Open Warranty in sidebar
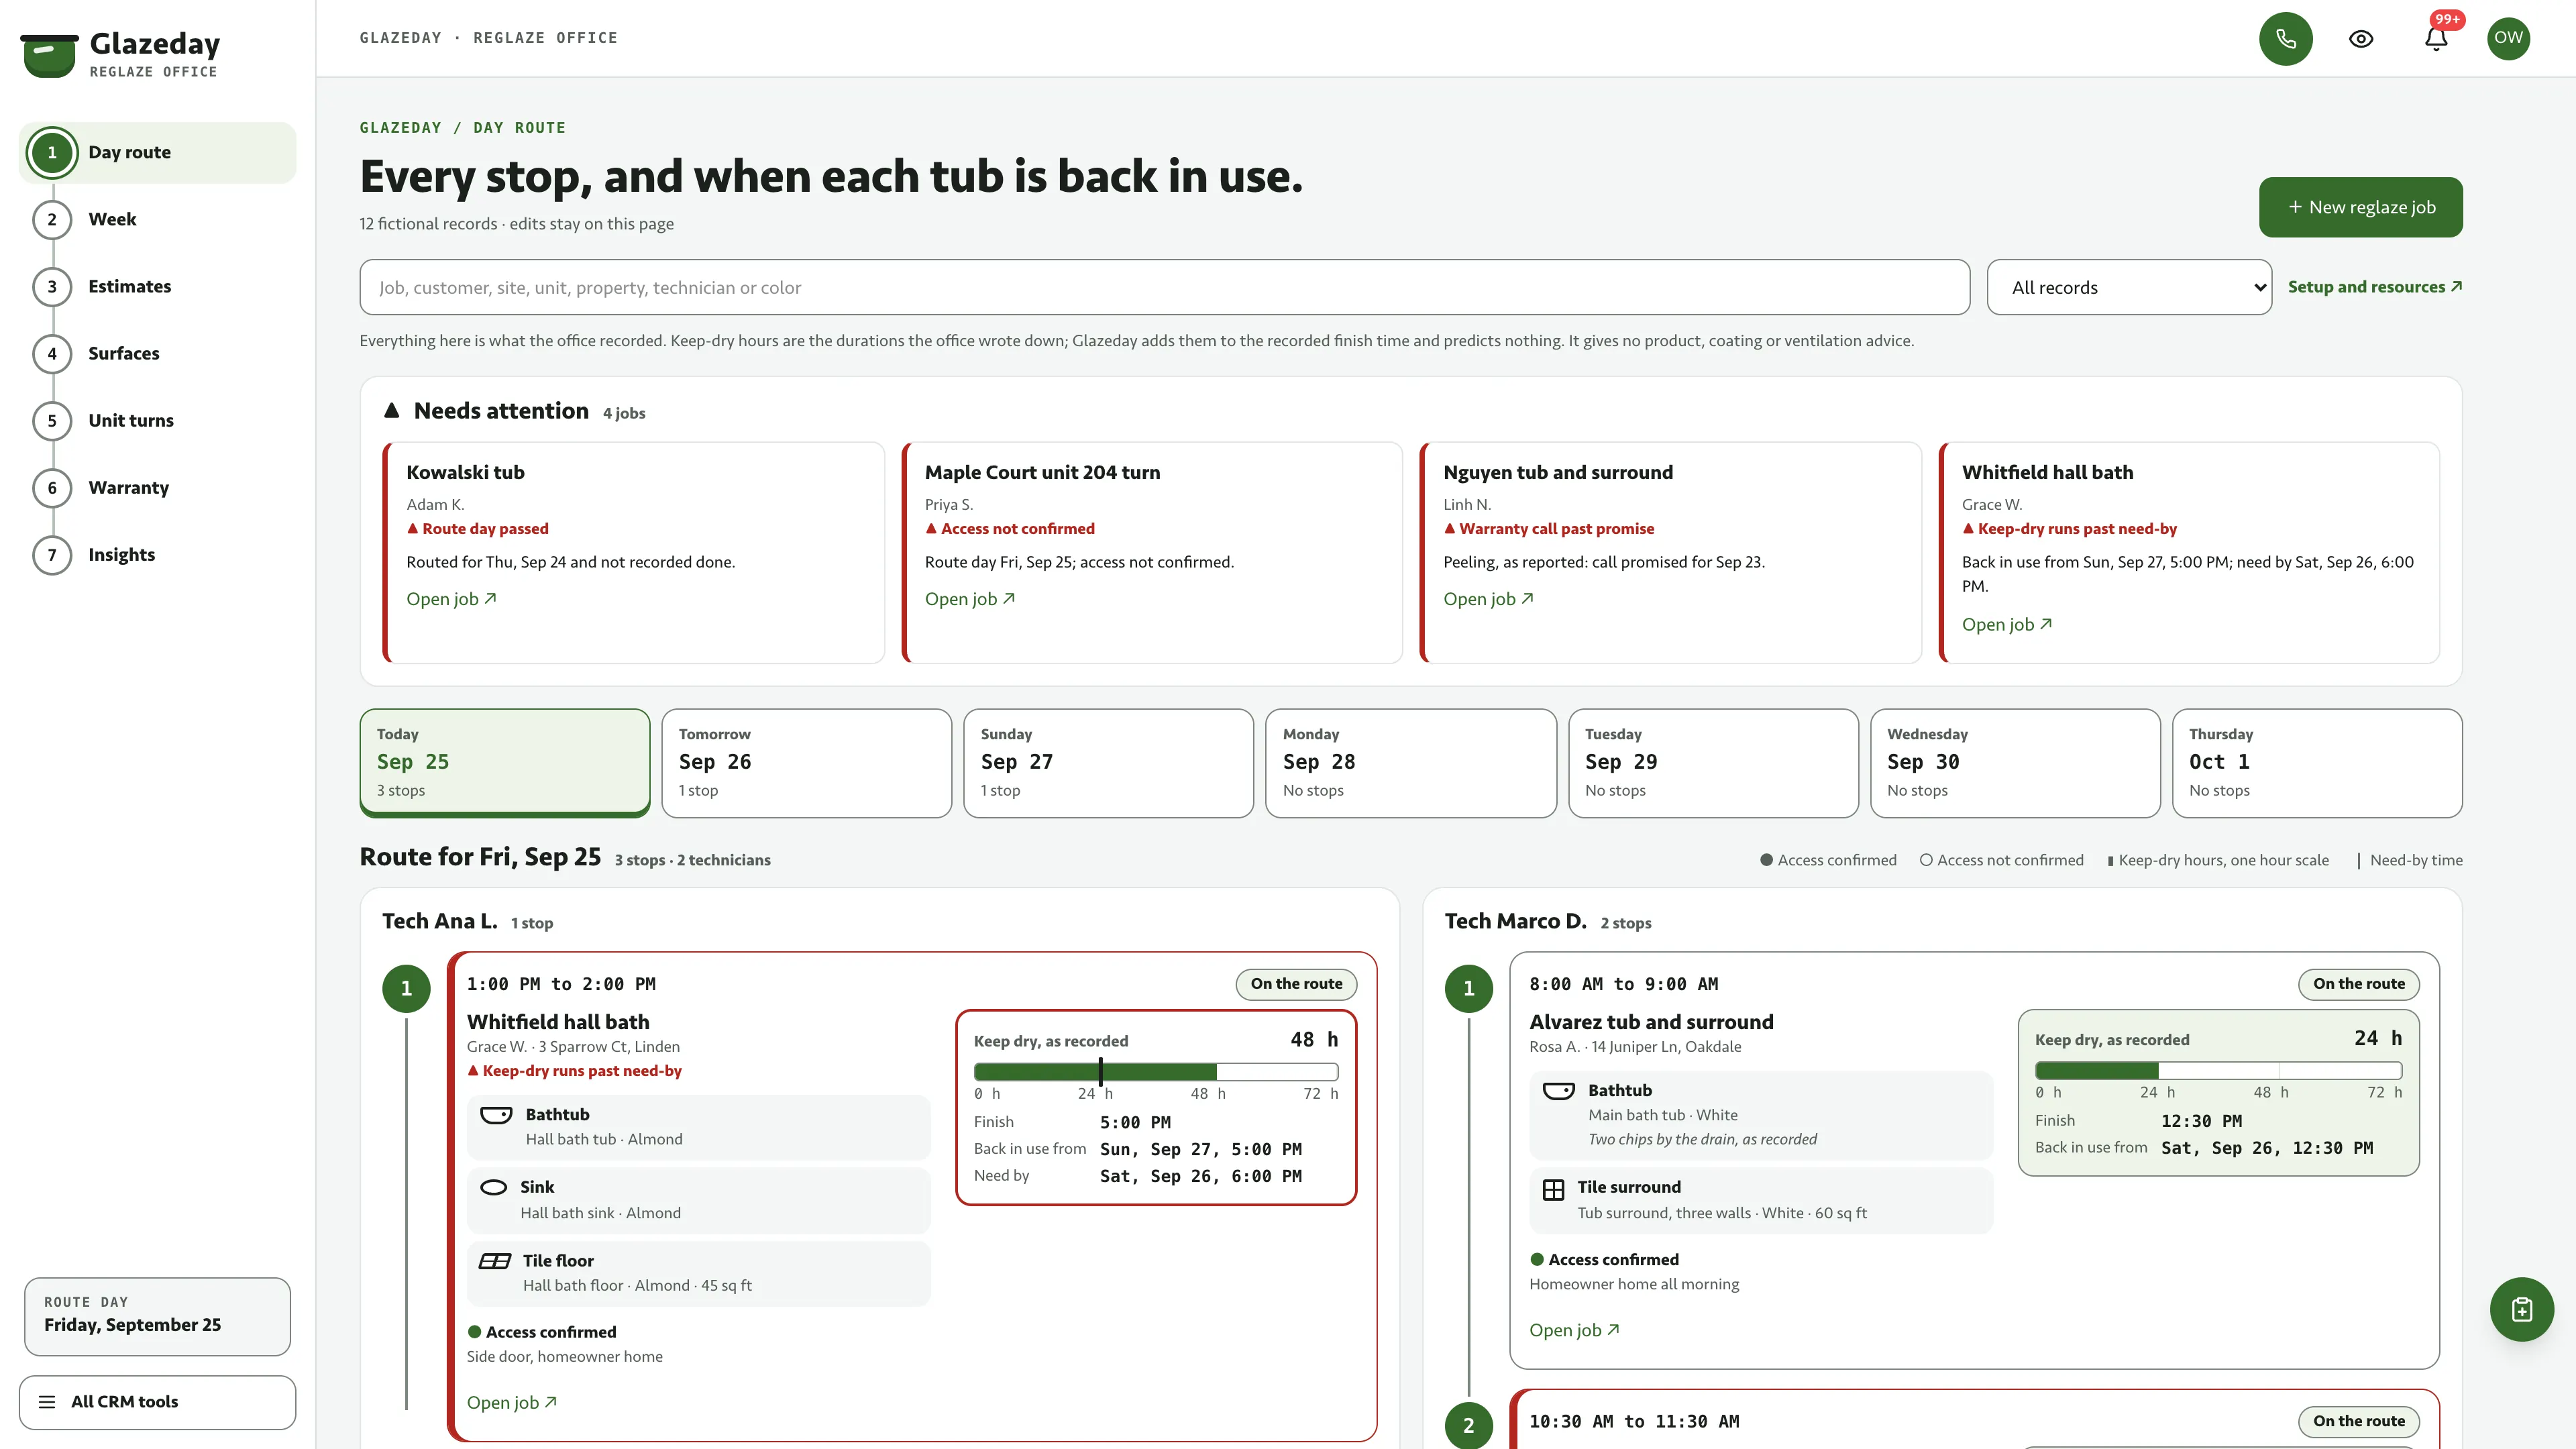This screenshot has height=1449, width=2576. [128, 488]
